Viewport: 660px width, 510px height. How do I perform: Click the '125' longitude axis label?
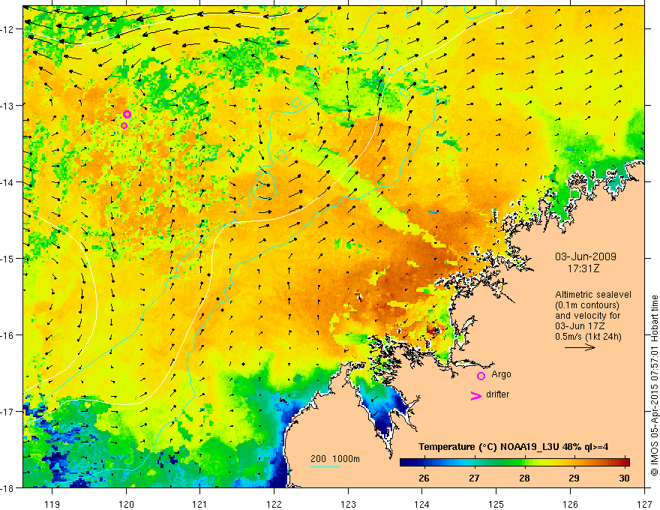pyautogui.click(x=496, y=504)
